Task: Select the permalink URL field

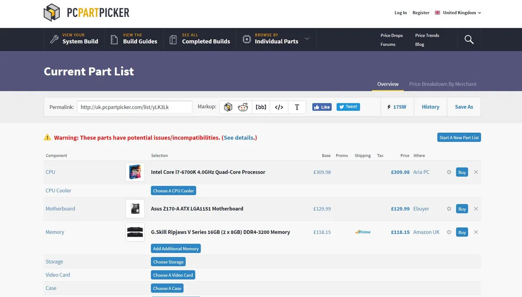Action: click(134, 107)
